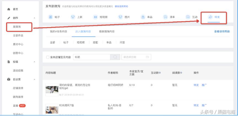
Task: Collapse the 投稿 sidebar section
Action: pos(34,62)
